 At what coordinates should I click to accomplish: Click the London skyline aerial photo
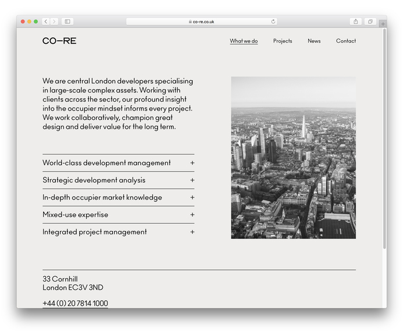coord(293,158)
